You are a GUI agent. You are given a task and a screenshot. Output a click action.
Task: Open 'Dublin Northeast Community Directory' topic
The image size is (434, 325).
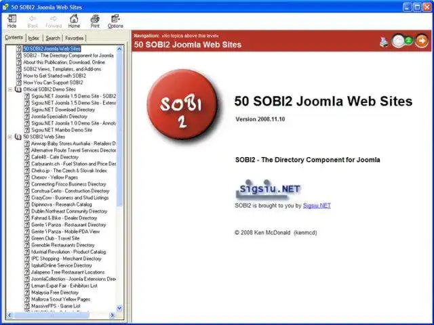click(x=69, y=211)
